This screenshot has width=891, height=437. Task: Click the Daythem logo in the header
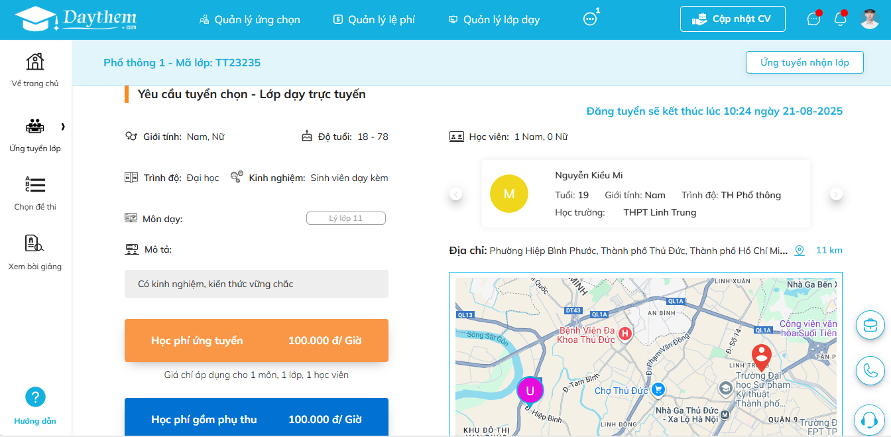[75, 19]
